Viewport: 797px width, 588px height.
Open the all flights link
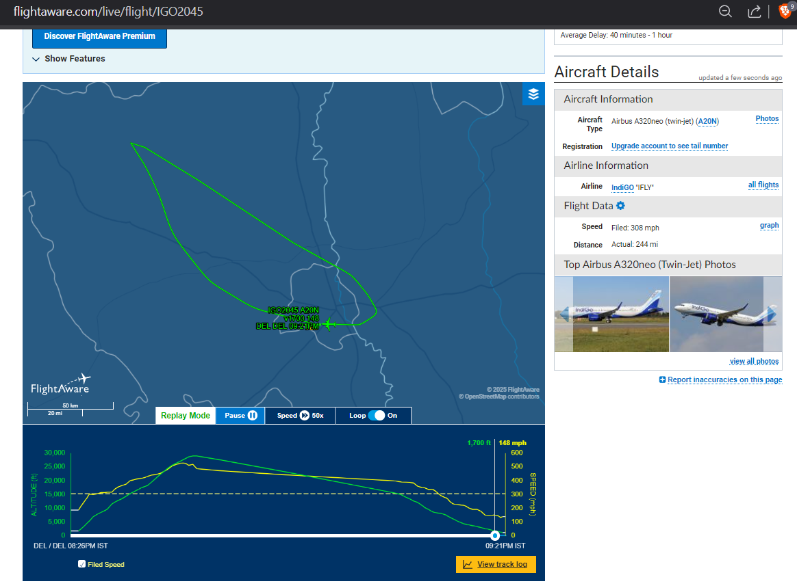763,185
